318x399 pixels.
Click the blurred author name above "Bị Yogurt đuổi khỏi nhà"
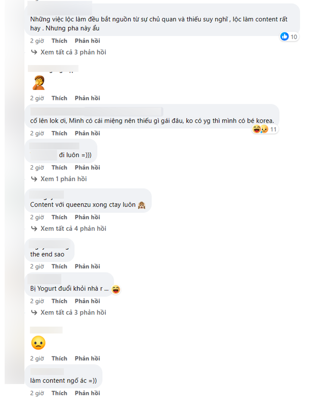click(45, 279)
